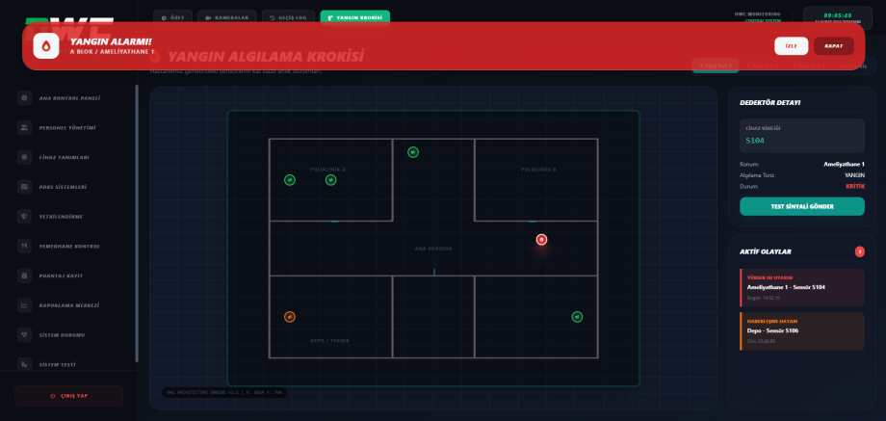
Task: Select the orange sensor in Depo / Teknik
Action: (289, 317)
